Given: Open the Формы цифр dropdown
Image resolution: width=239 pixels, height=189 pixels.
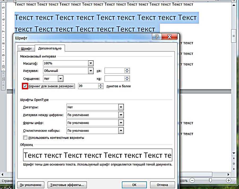Looking at the screenshot, I should 121,123.
